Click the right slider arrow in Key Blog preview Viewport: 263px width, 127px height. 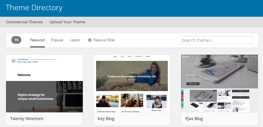pyautogui.click(x=166, y=76)
